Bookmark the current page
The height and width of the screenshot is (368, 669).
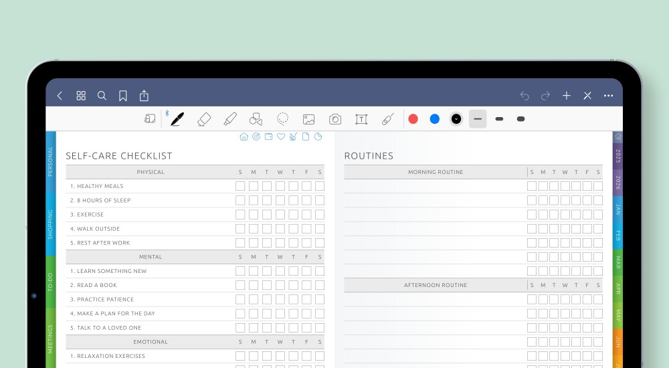(123, 96)
